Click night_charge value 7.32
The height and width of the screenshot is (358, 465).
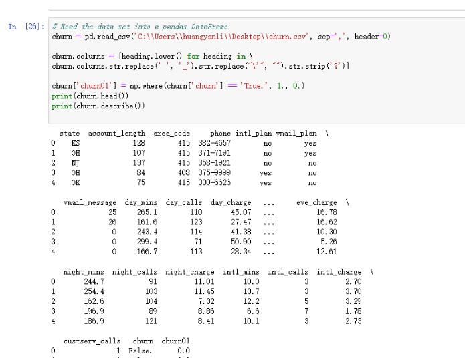click(206, 301)
